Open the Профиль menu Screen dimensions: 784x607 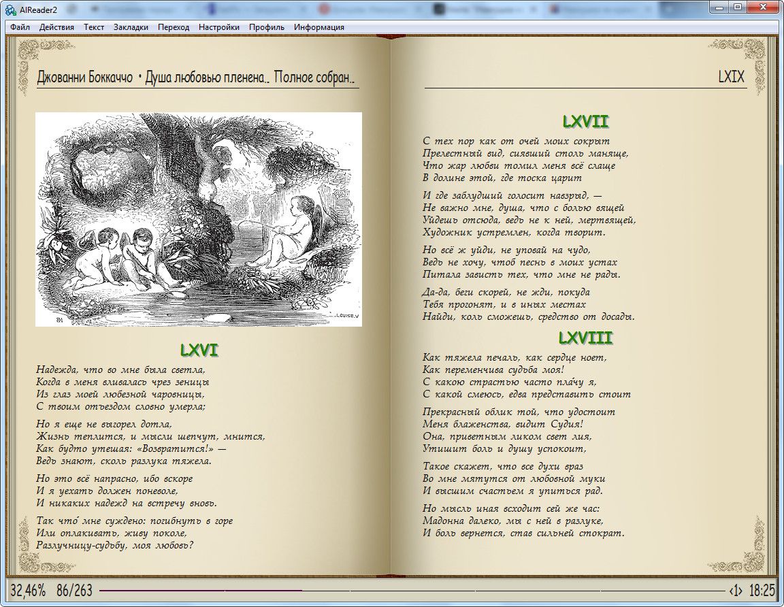click(267, 27)
